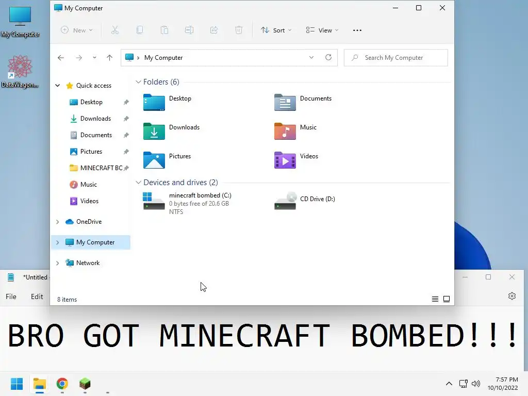The height and width of the screenshot is (396, 528).
Task: Open the New dropdown button
Action: 77,30
